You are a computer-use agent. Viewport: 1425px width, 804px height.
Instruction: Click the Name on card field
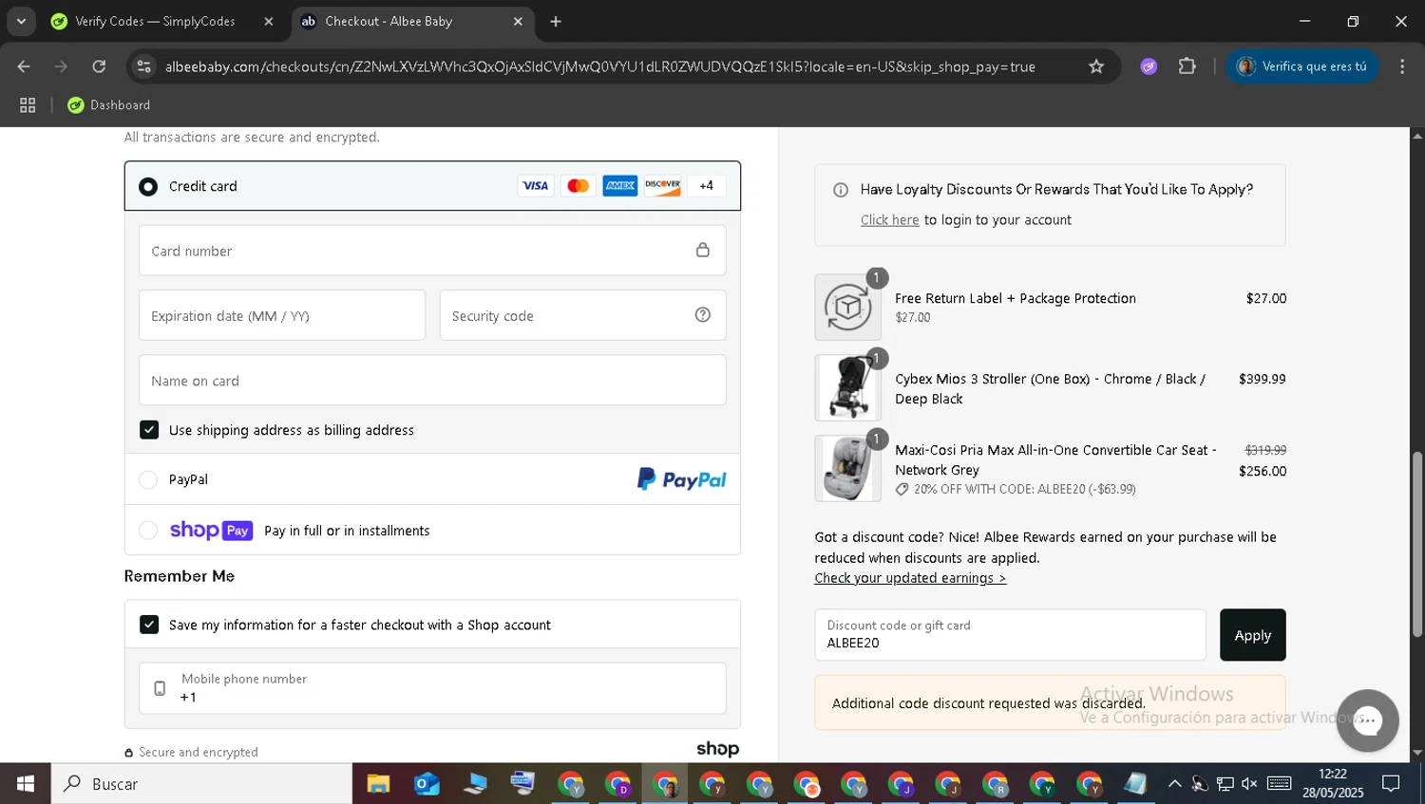coord(432,380)
